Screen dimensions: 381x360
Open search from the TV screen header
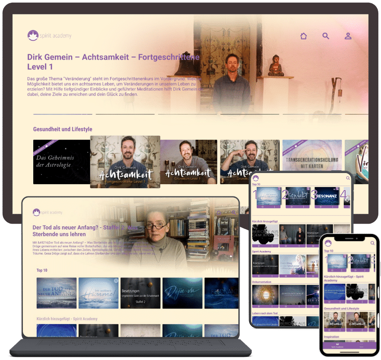[326, 36]
